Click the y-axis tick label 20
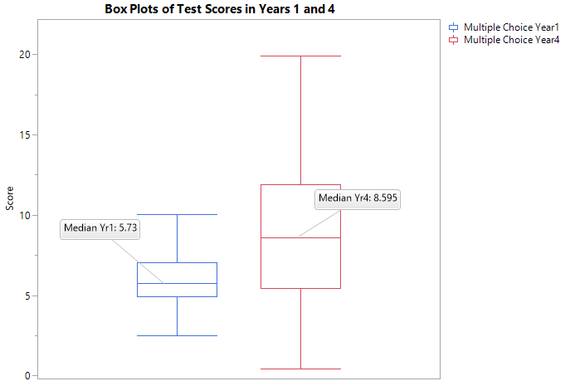The height and width of the screenshot is (381, 570). [24, 55]
